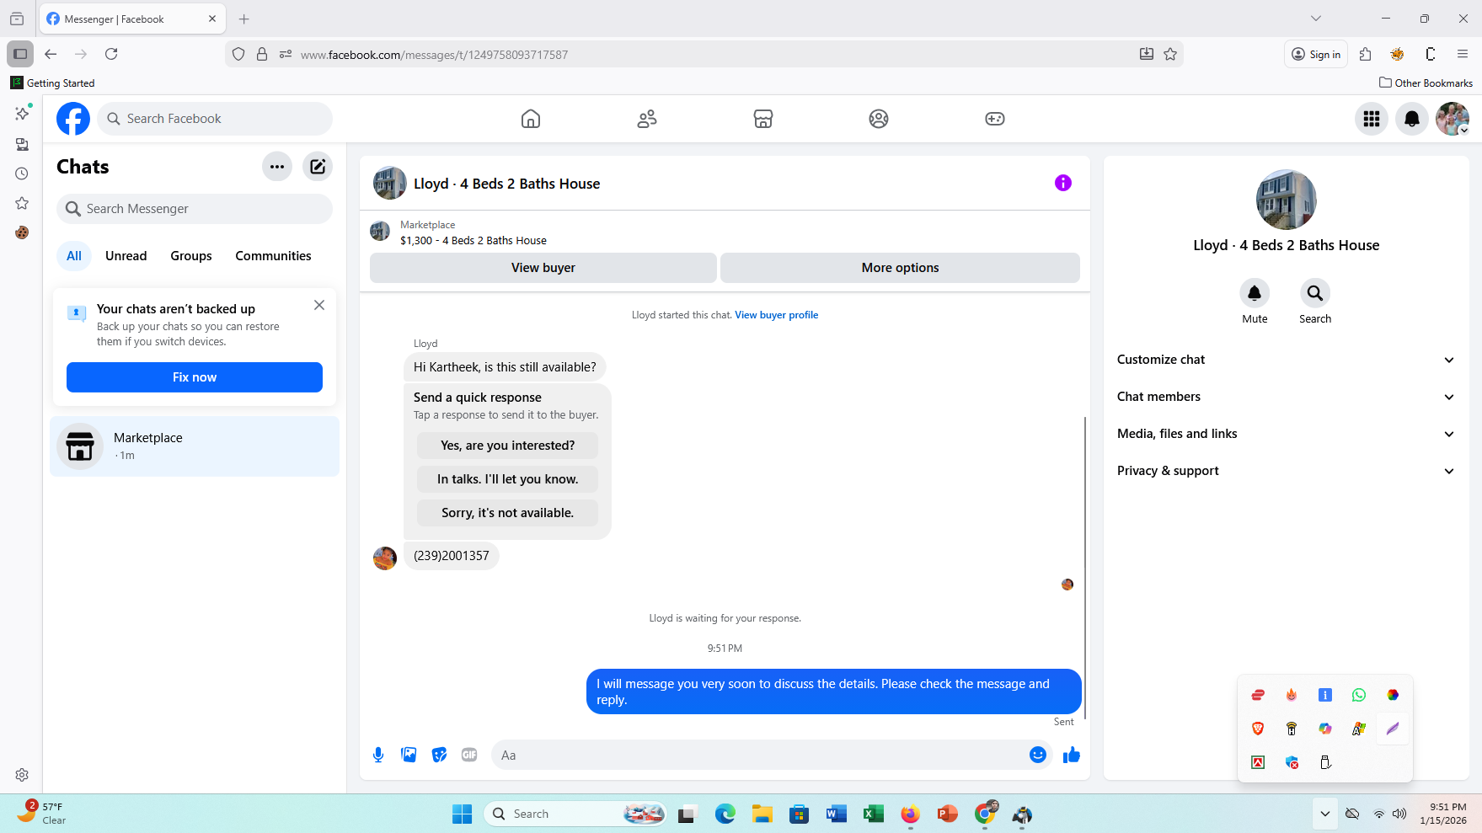Mute this conversation via bell icon
Viewport: 1482px width, 833px height.
(1255, 293)
